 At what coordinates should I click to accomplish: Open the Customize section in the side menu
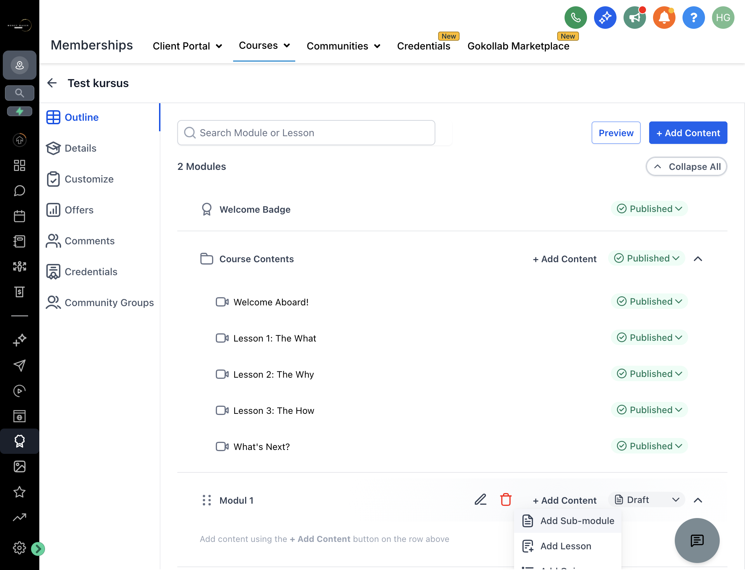[80, 179]
